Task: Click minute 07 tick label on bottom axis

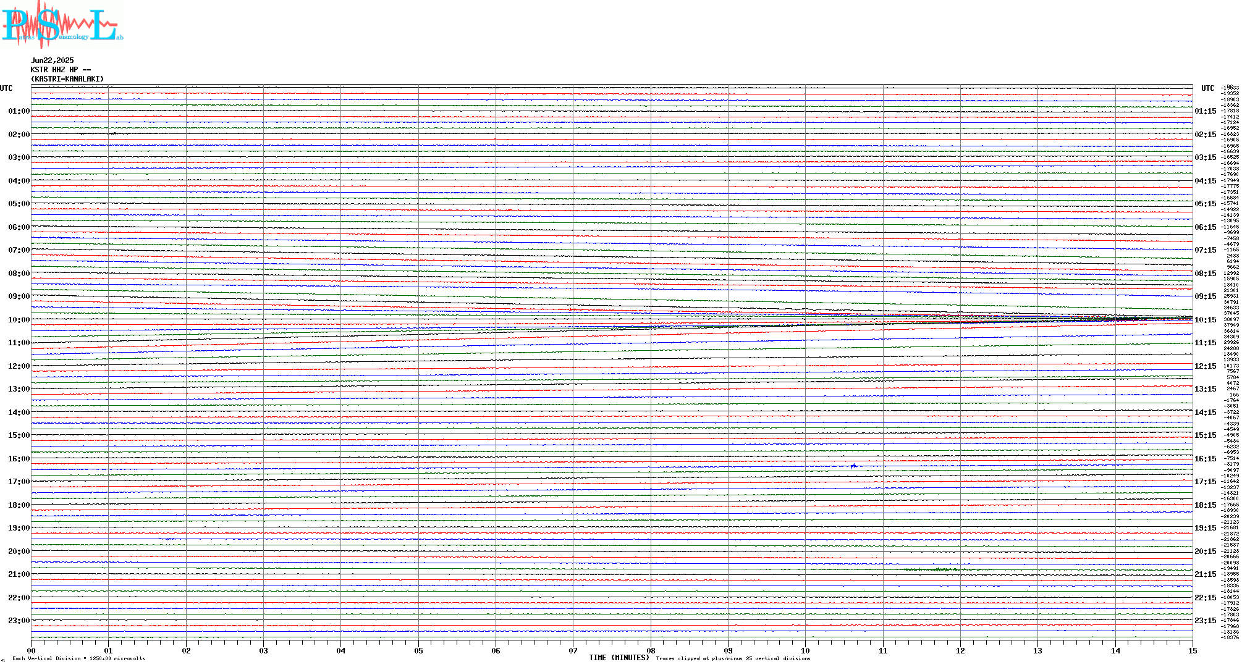Action: click(573, 650)
